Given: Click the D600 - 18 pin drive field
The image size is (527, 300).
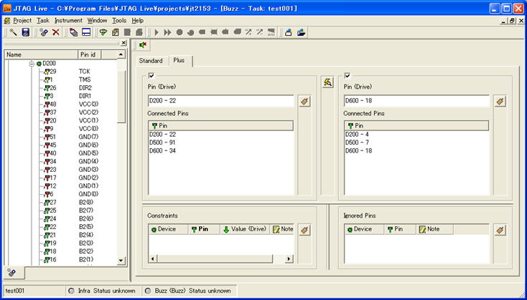Looking at the screenshot, I should (416, 101).
